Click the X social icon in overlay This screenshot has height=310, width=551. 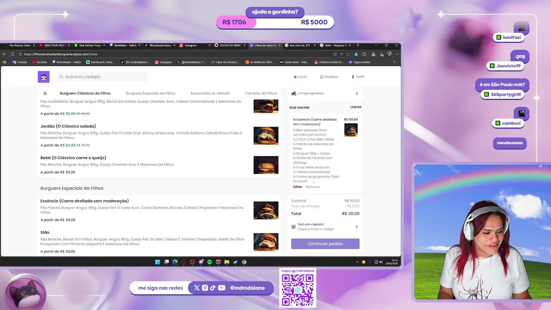(197, 288)
